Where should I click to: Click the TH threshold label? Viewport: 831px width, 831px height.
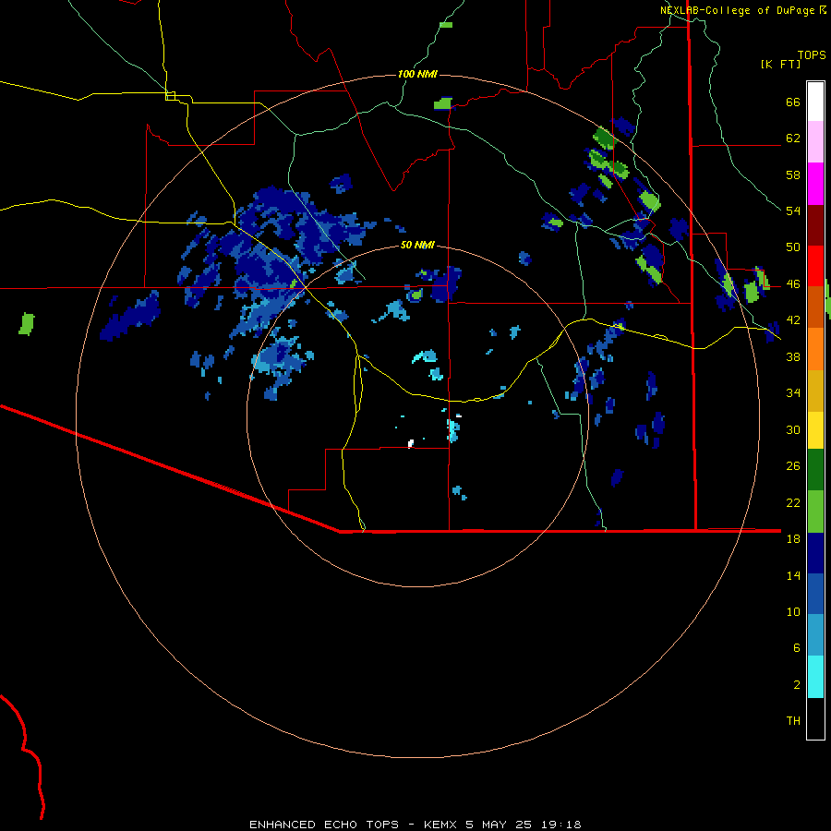click(x=793, y=720)
